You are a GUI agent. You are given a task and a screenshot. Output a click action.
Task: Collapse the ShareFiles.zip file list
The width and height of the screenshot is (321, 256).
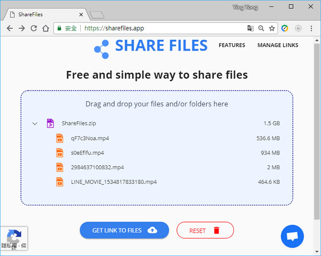[35, 123]
